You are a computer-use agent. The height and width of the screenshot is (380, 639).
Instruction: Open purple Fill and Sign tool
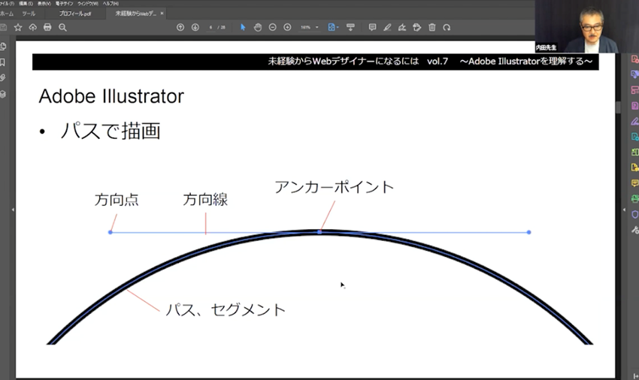point(634,122)
